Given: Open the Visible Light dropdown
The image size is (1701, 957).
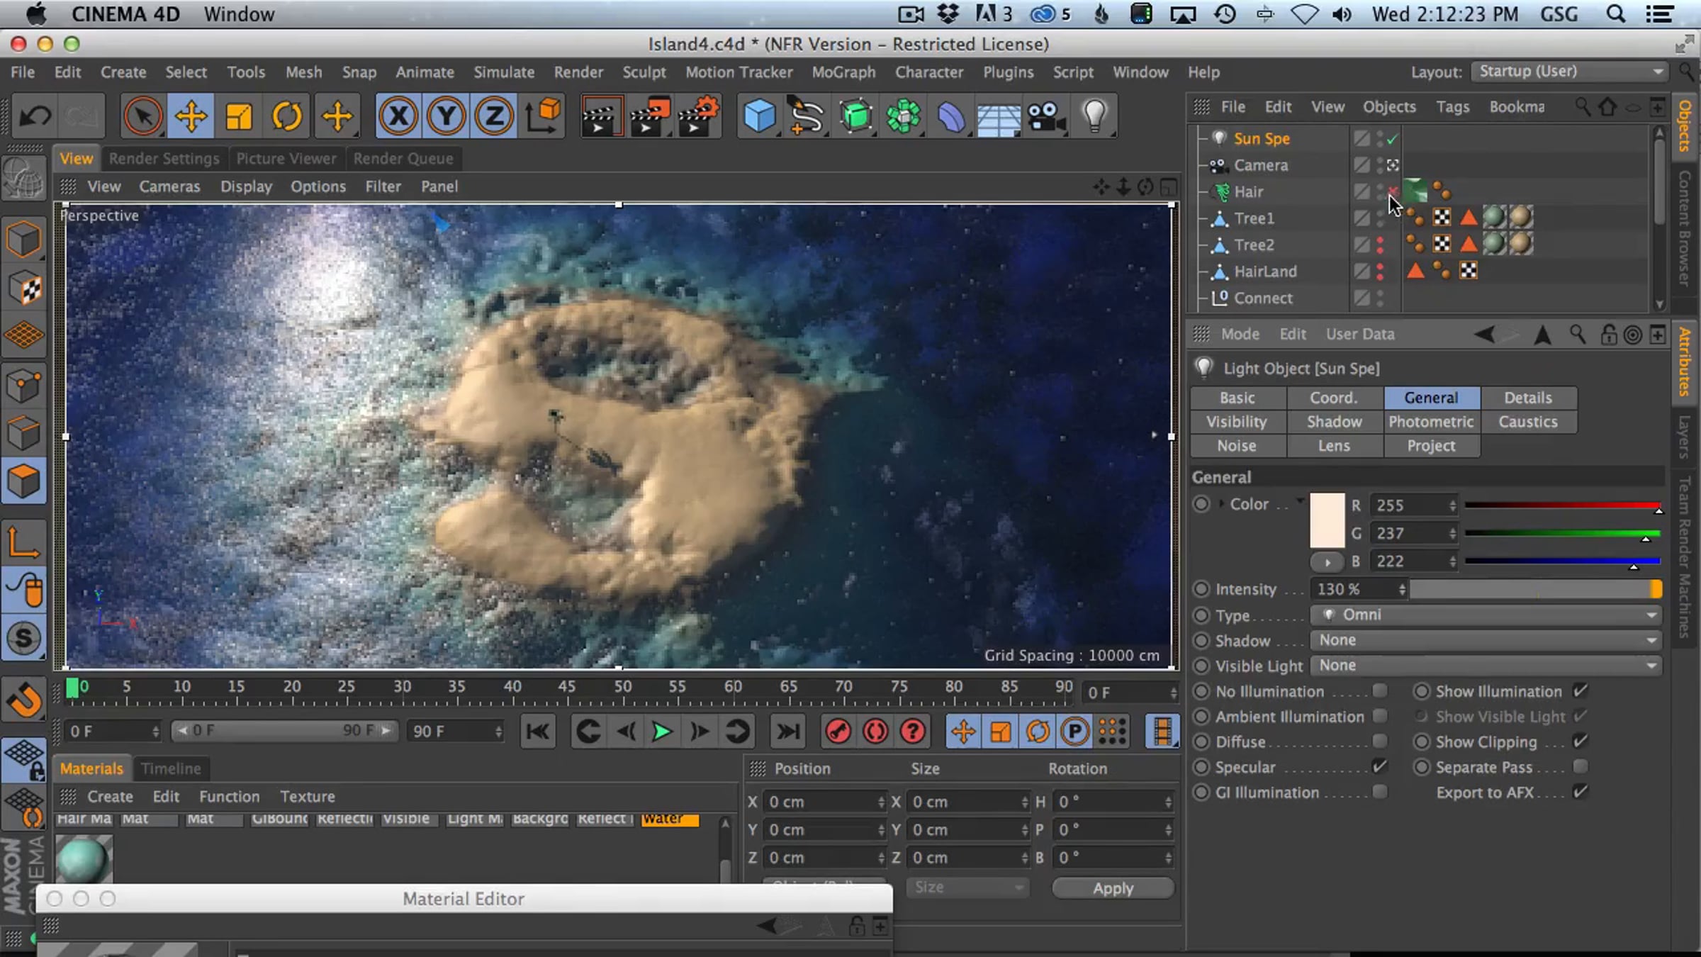Looking at the screenshot, I should click(1486, 666).
